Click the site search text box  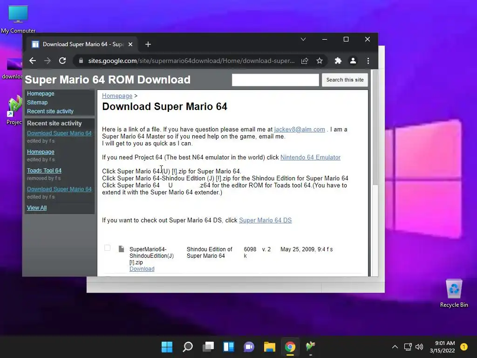tap(275, 80)
